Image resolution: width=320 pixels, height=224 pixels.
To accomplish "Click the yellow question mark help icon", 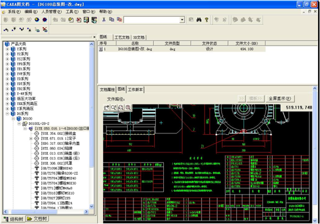I will tap(207, 20).
